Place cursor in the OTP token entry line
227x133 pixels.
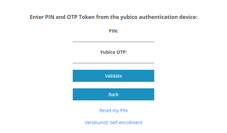point(113,59)
